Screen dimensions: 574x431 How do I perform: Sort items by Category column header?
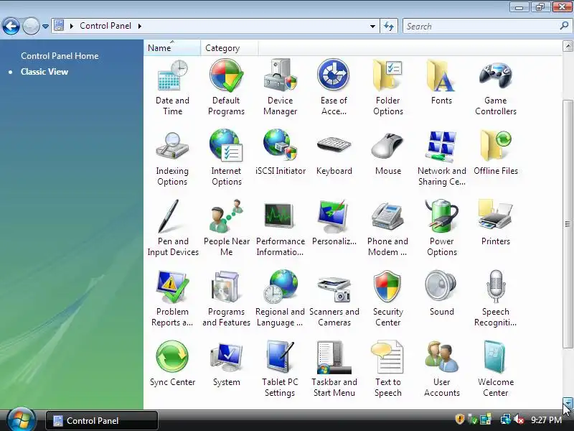coord(229,48)
